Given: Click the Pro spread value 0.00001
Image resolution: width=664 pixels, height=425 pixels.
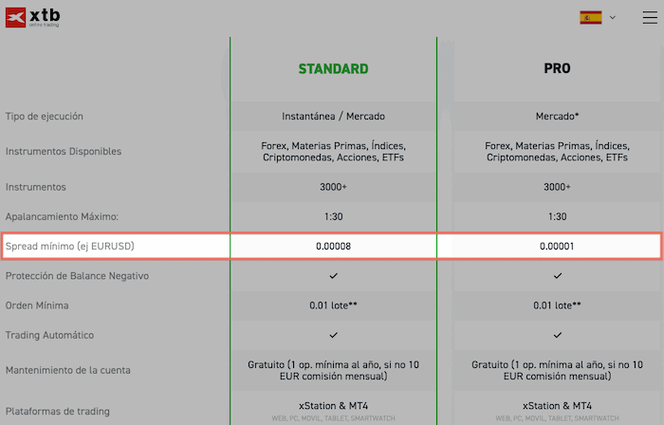Looking at the screenshot, I should click(557, 246).
